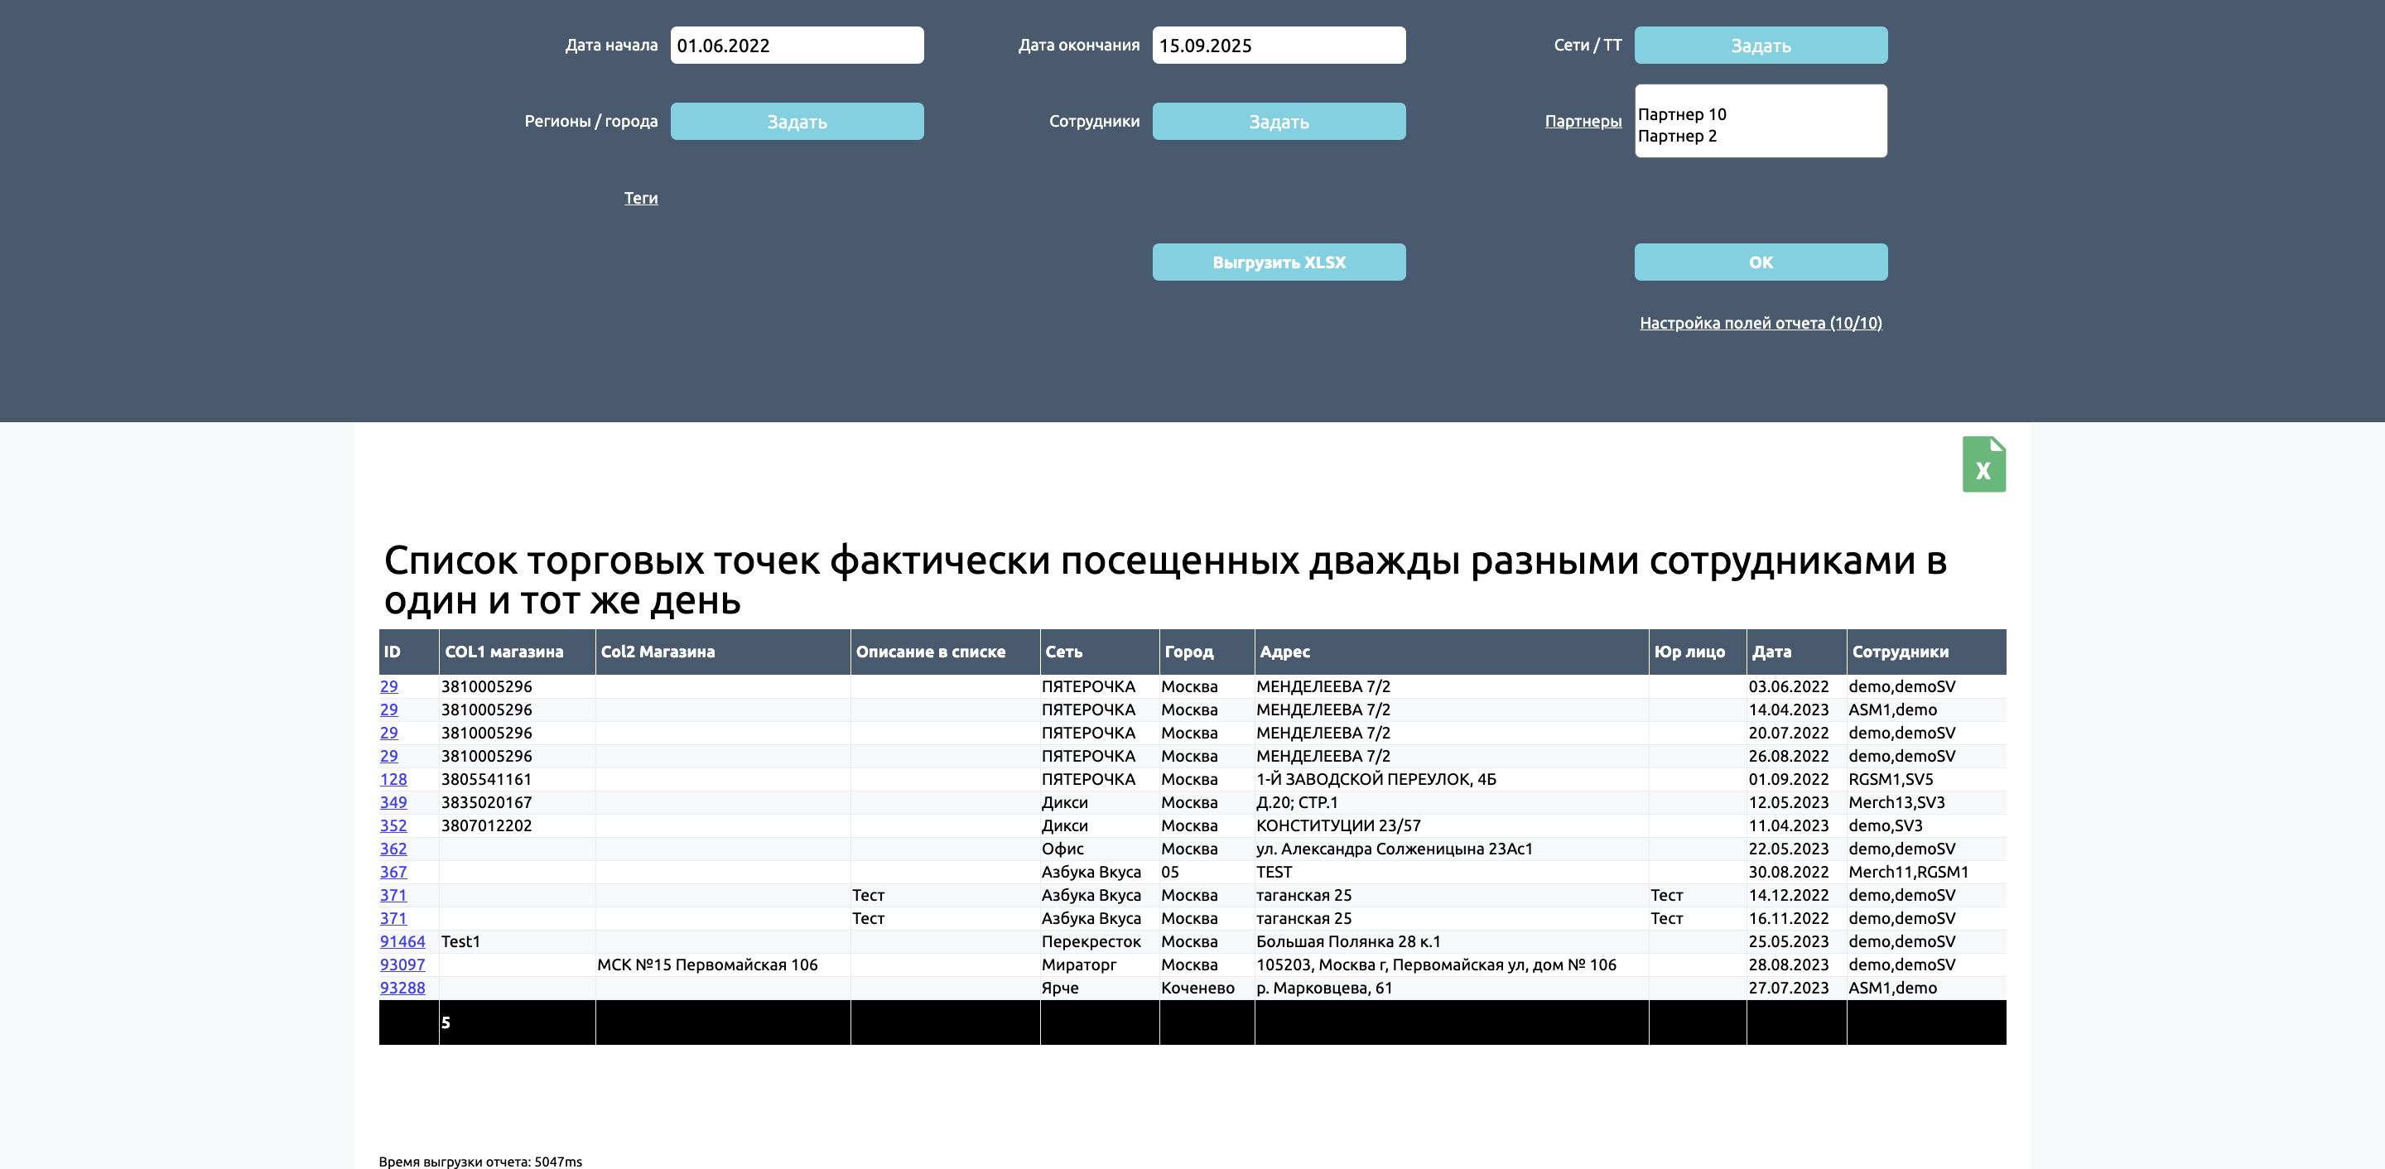
Task: Open store ID 349 link
Action: pyautogui.click(x=393, y=802)
